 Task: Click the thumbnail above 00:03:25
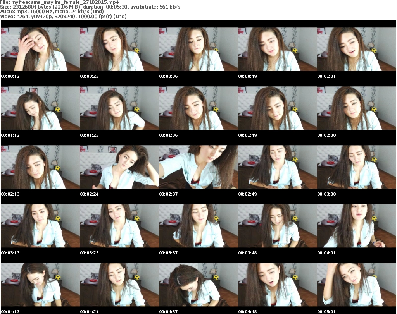(119, 226)
